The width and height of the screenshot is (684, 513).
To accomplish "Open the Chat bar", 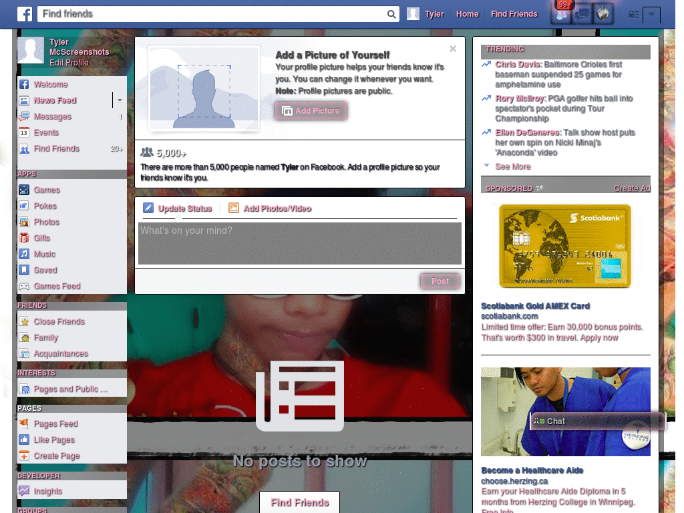I will (598, 421).
